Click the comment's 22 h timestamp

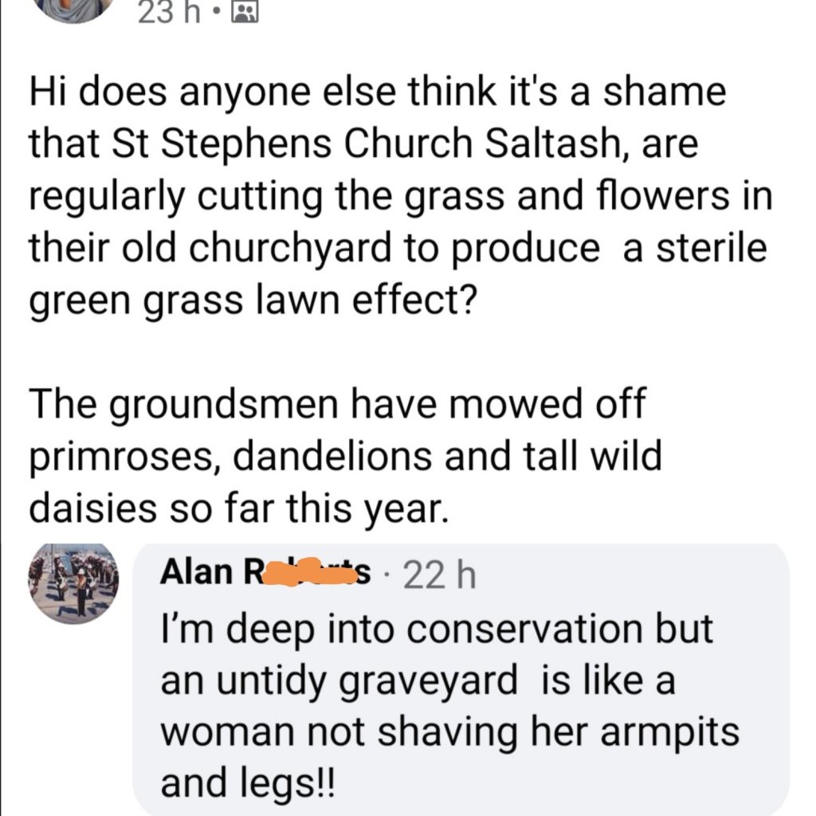click(x=440, y=575)
